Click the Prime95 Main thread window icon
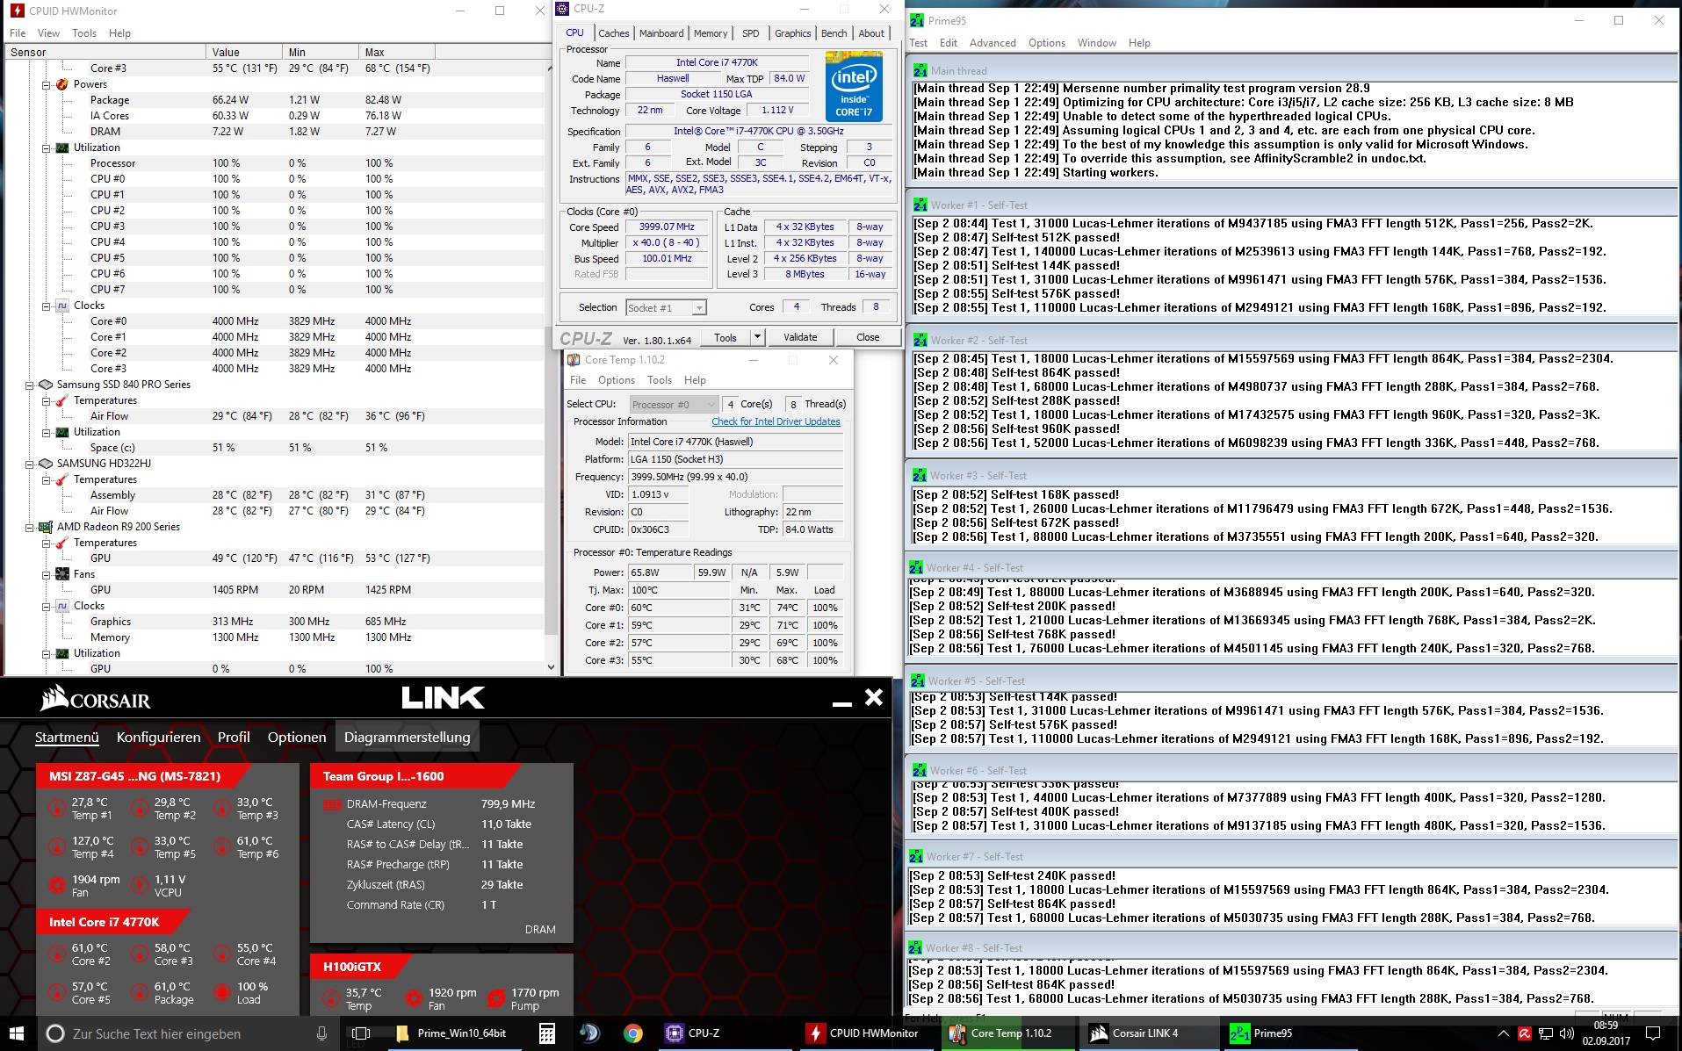The width and height of the screenshot is (1682, 1051). 920,70
